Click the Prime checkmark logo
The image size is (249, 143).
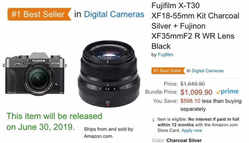pos(228,92)
